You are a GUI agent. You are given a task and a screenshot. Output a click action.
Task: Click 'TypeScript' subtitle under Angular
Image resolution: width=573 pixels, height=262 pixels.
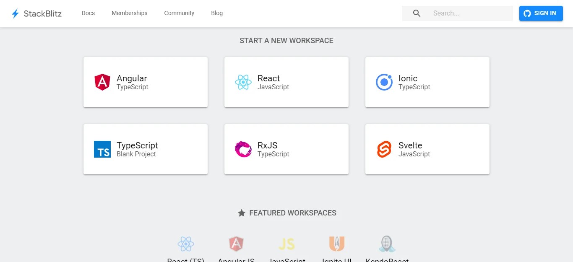pyautogui.click(x=133, y=87)
